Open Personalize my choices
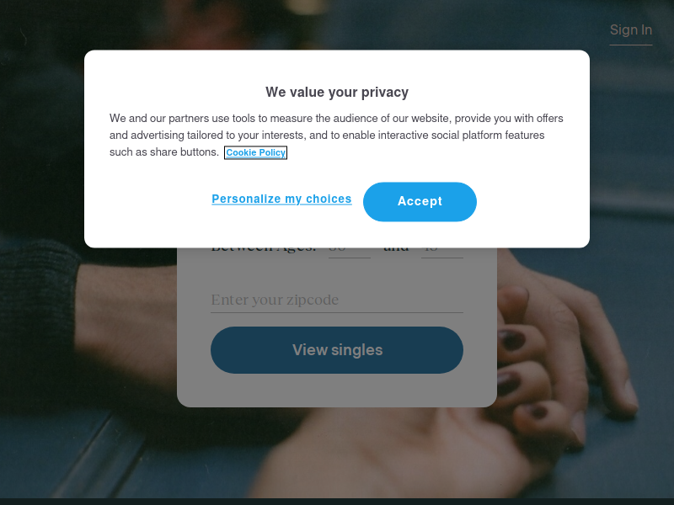Viewport: 674px width, 505px height. (x=281, y=199)
